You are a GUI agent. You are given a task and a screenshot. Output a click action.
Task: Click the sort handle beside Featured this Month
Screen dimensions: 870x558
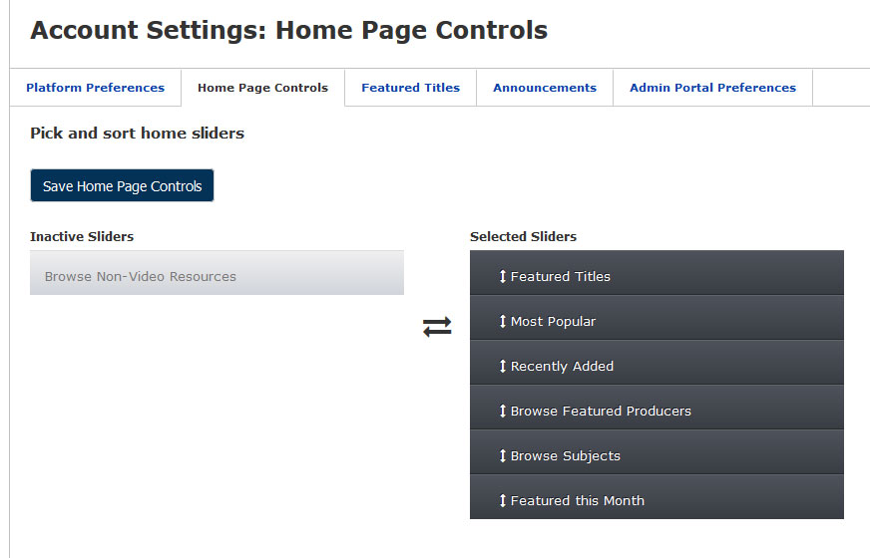click(x=502, y=500)
